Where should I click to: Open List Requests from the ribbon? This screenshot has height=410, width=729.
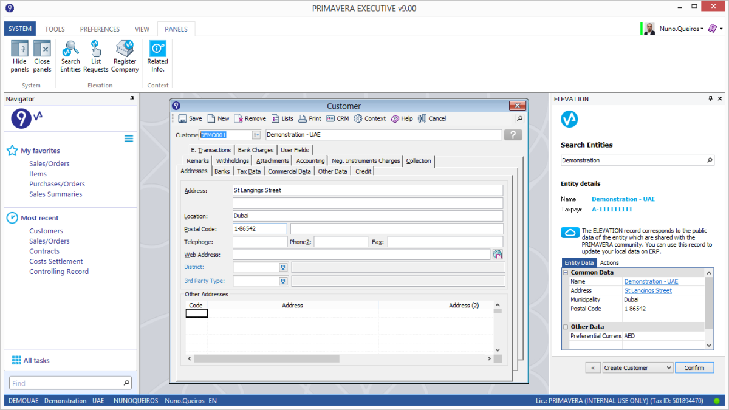96,56
